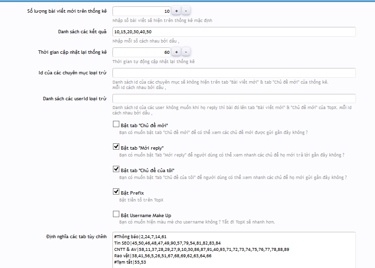Enable the Bật tab "Chủ đề mới" checkbox
This screenshot has width=375, height=268.
click(116, 124)
